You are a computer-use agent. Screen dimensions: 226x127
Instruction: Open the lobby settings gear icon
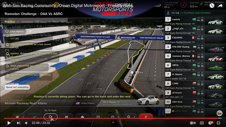129,117
